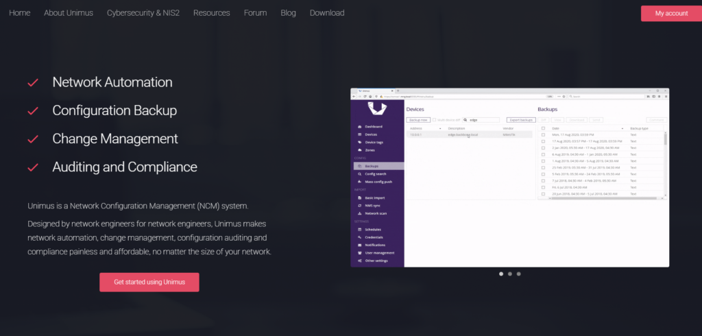Click the preview browser's new tab plus icon
Image resolution: width=702 pixels, height=336 pixels.
(398, 91)
